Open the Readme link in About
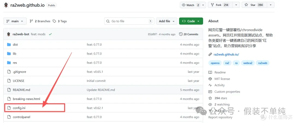Screen dimensions: 295x123 pos(220,72)
